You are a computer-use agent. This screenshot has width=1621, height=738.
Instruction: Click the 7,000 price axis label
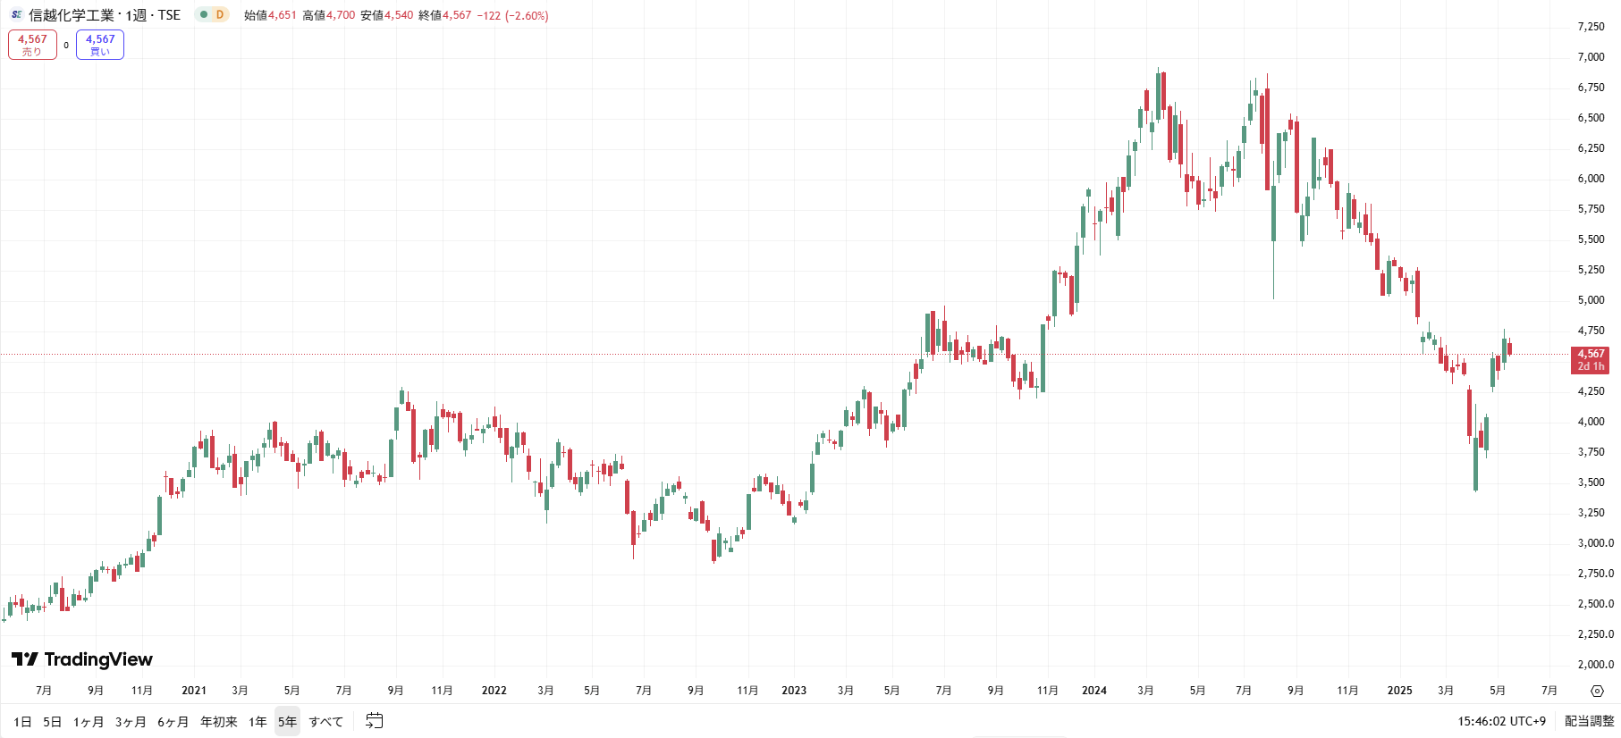tap(1591, 57)
